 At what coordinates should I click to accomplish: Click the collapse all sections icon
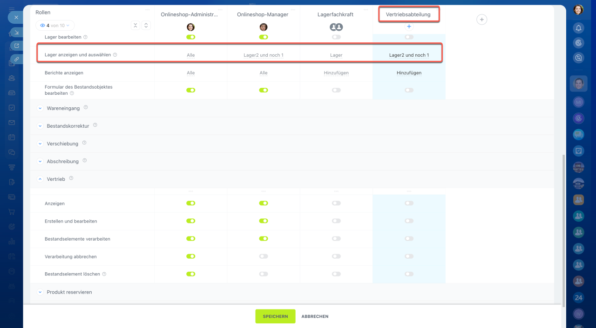pyautogui.click(x=135, y=26)
